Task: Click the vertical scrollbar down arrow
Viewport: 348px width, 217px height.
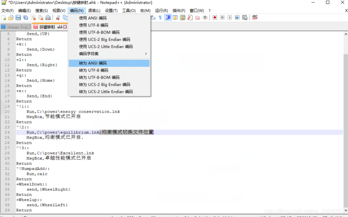Action: pos(346,210)
